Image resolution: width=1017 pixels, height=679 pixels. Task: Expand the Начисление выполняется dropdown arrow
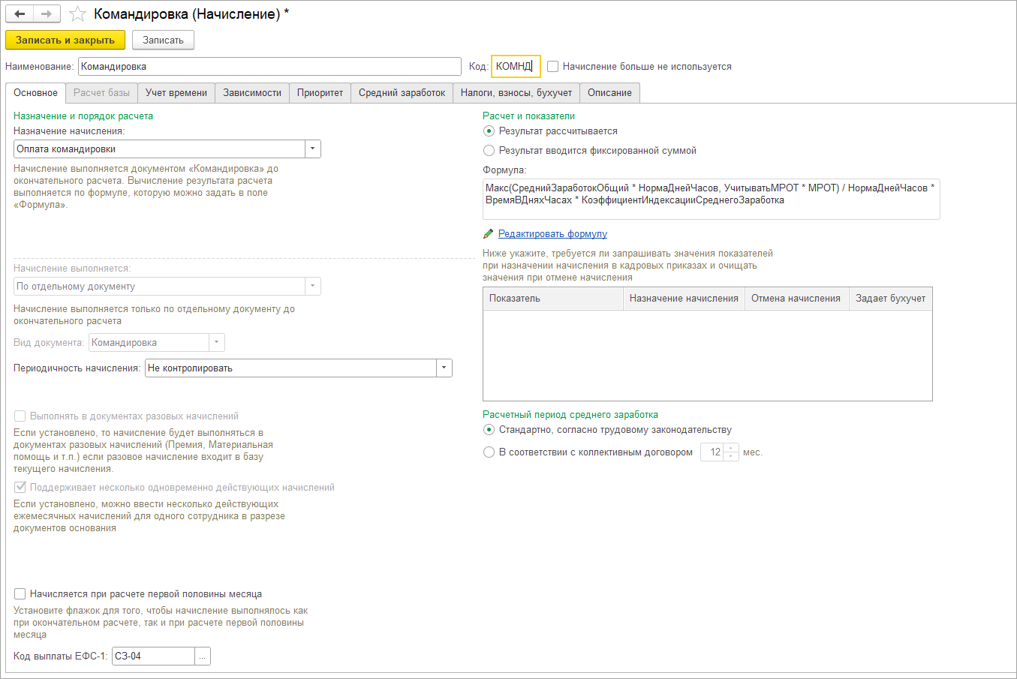pos(313,287)
